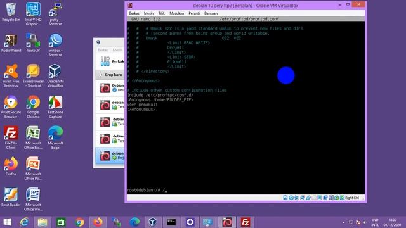Switch to Firefox in the taskbar
The image size is (406, 228).
98,222
